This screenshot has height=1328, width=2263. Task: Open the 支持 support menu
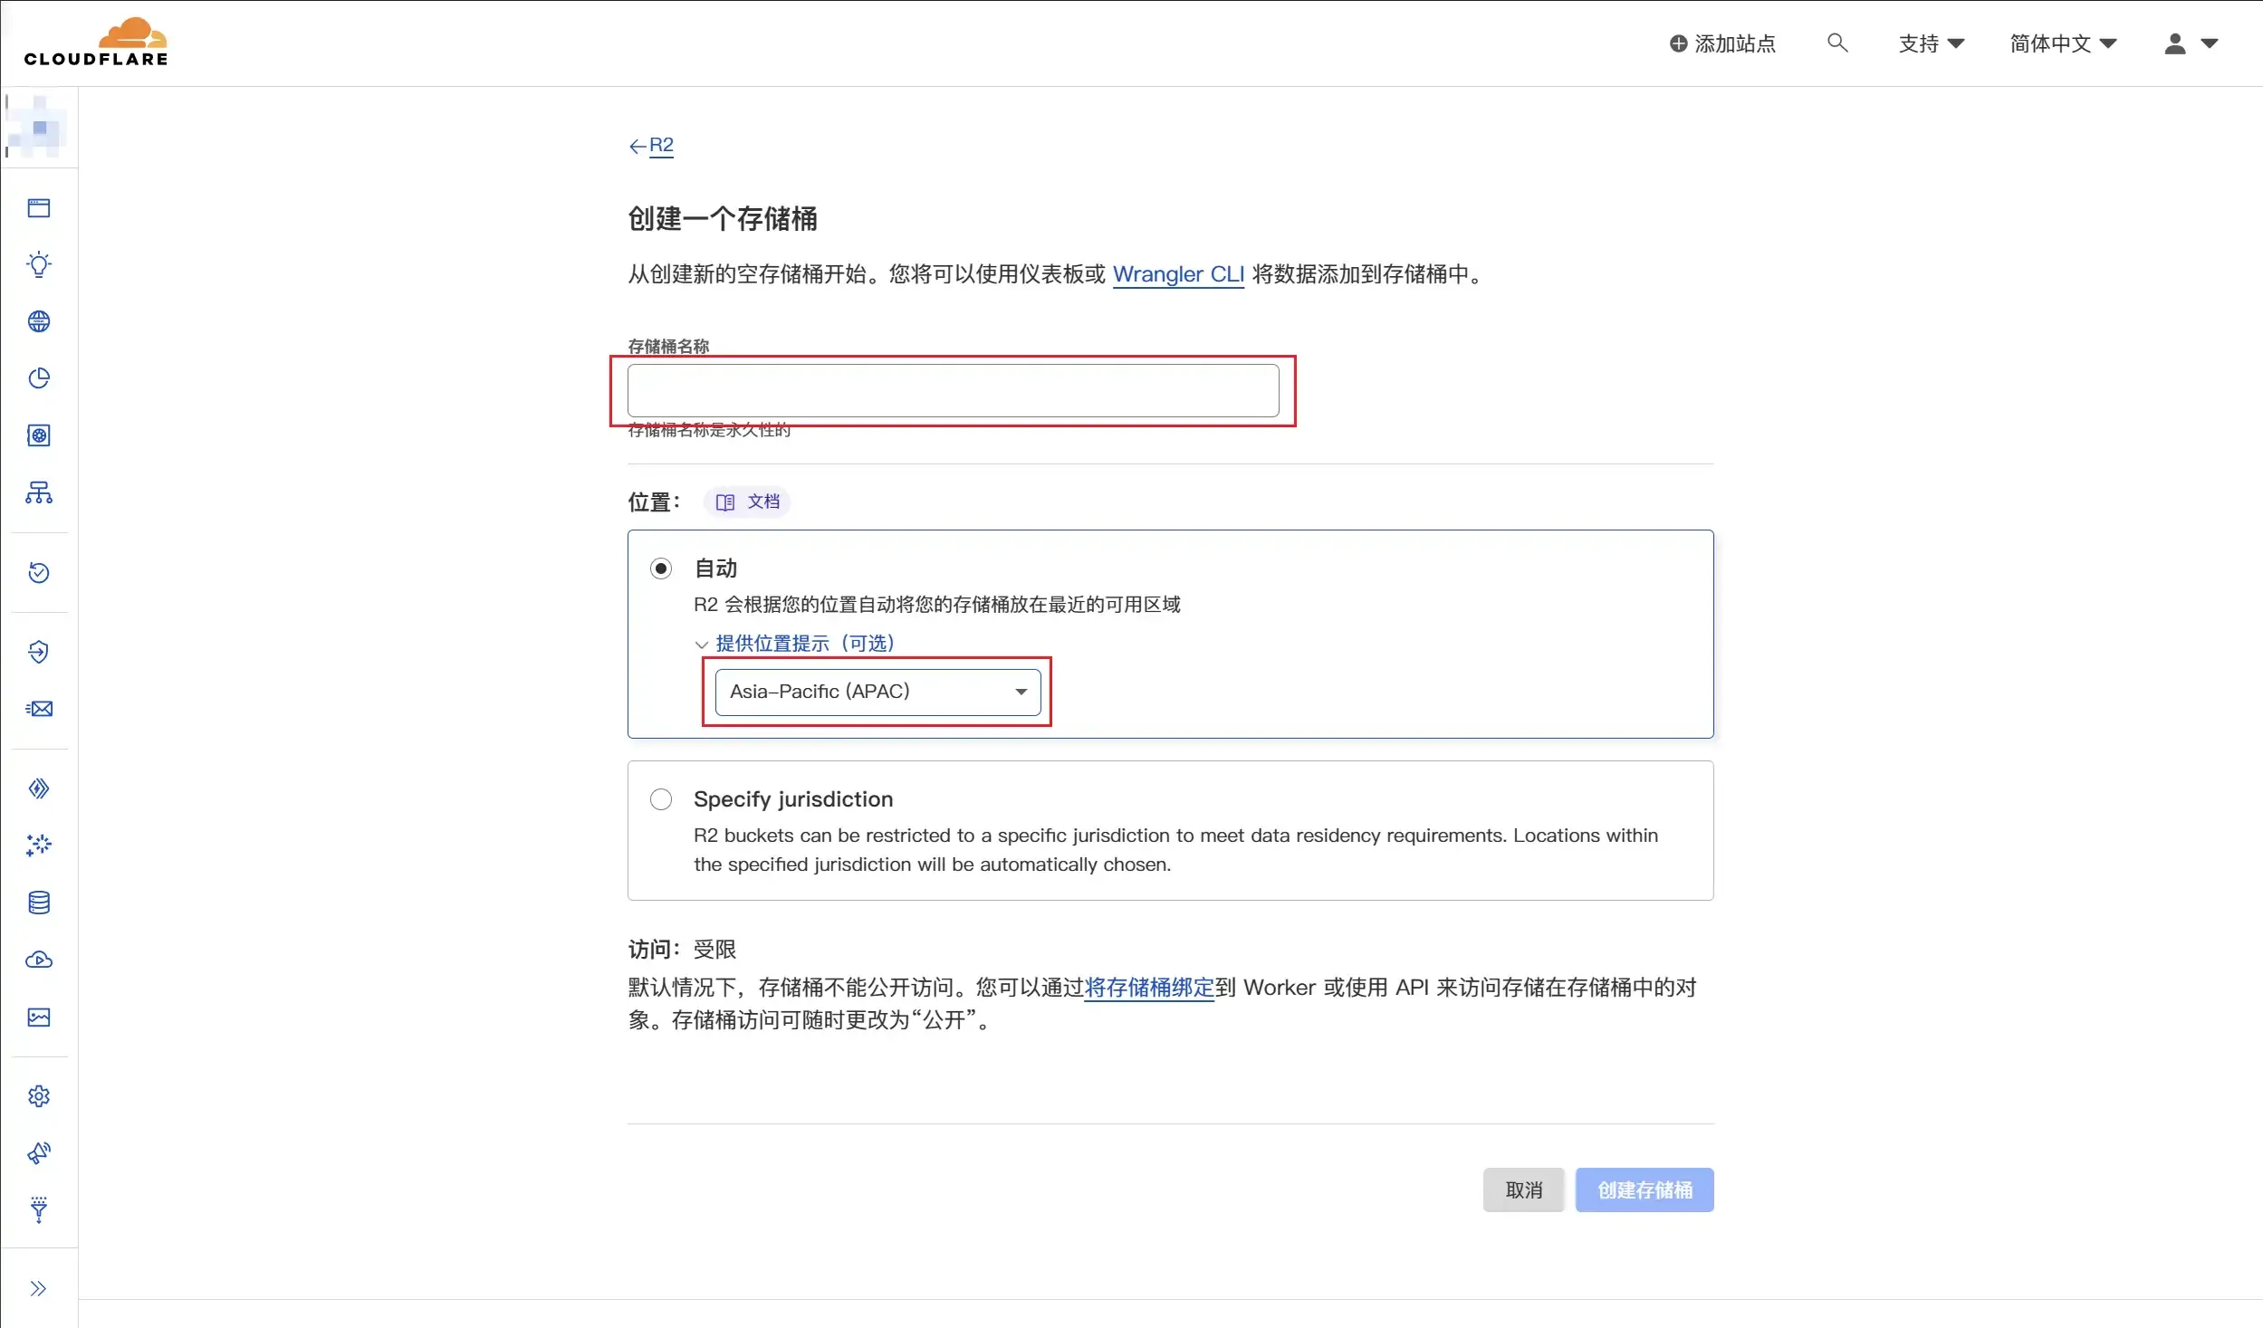click(1930, 43)
